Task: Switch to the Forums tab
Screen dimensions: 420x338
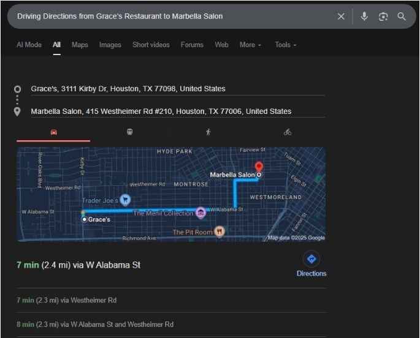Action: pos(192,45)
